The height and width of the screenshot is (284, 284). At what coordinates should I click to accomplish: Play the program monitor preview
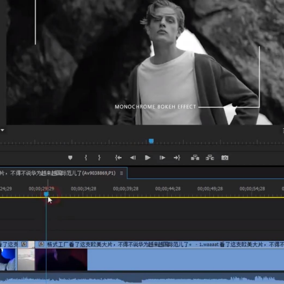148,158
